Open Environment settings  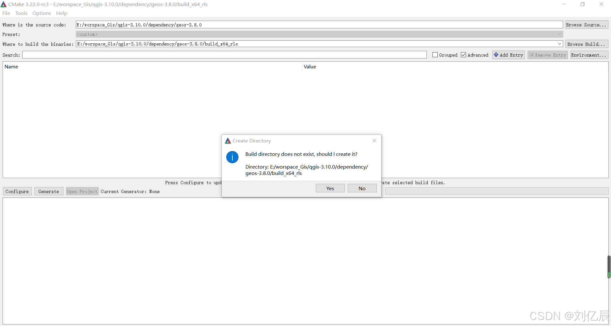coord(589,55)
